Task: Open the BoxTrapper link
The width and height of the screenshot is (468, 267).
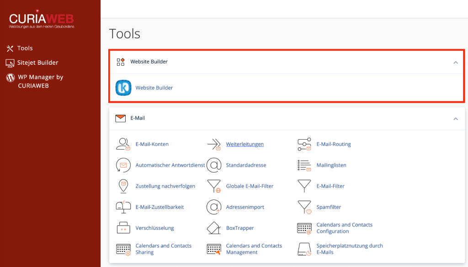Action: coord(239,228)
